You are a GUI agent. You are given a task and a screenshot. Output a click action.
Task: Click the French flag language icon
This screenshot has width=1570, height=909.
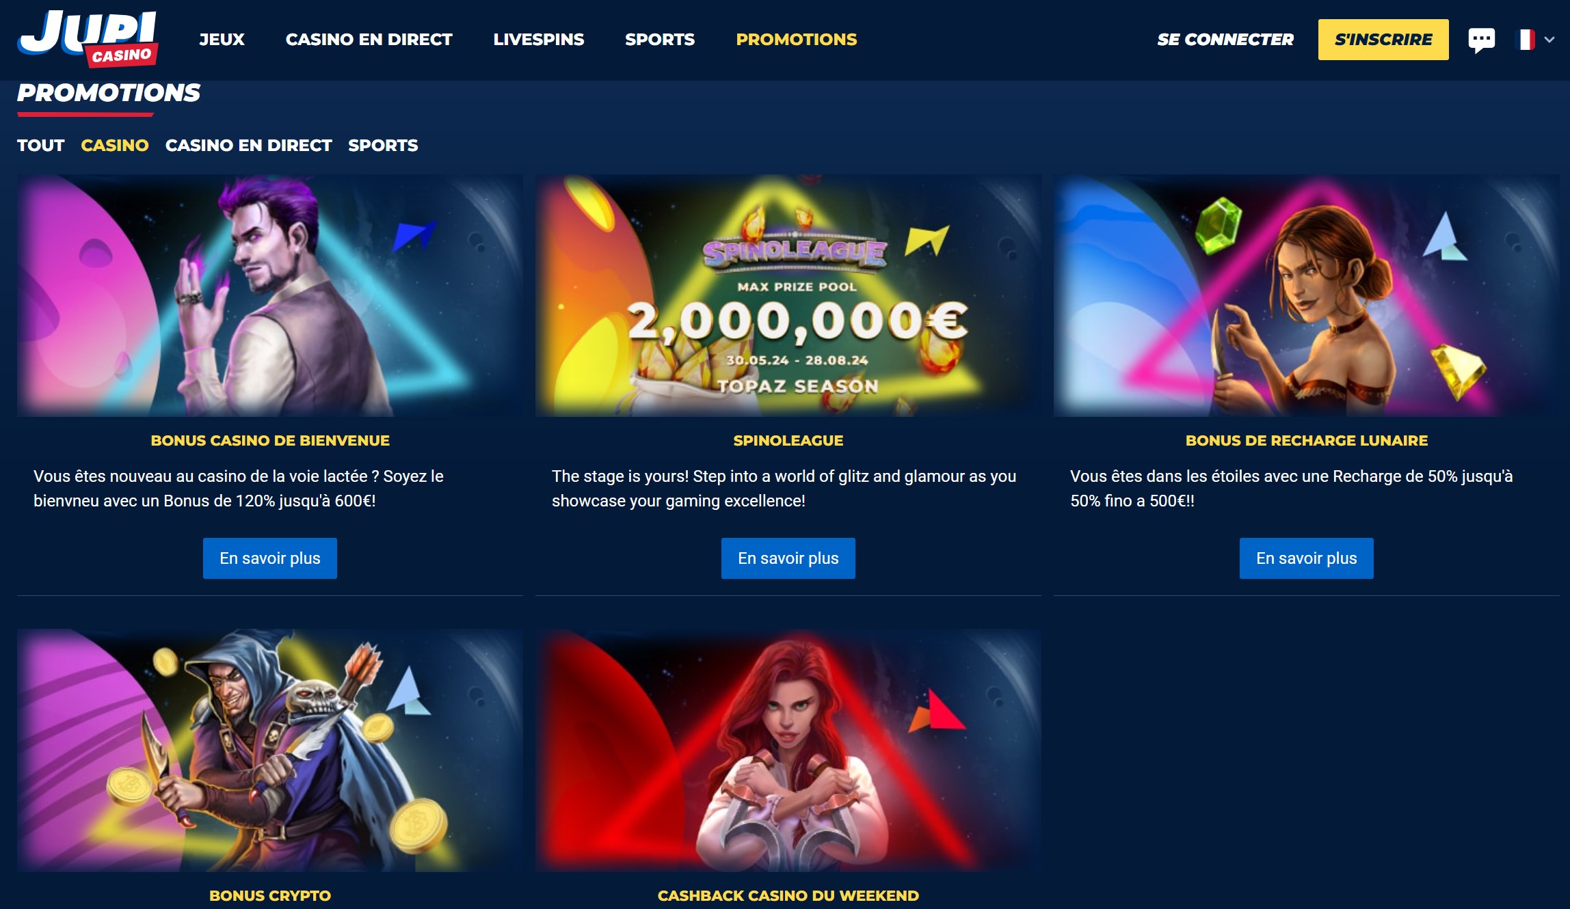coord(1526,40)
